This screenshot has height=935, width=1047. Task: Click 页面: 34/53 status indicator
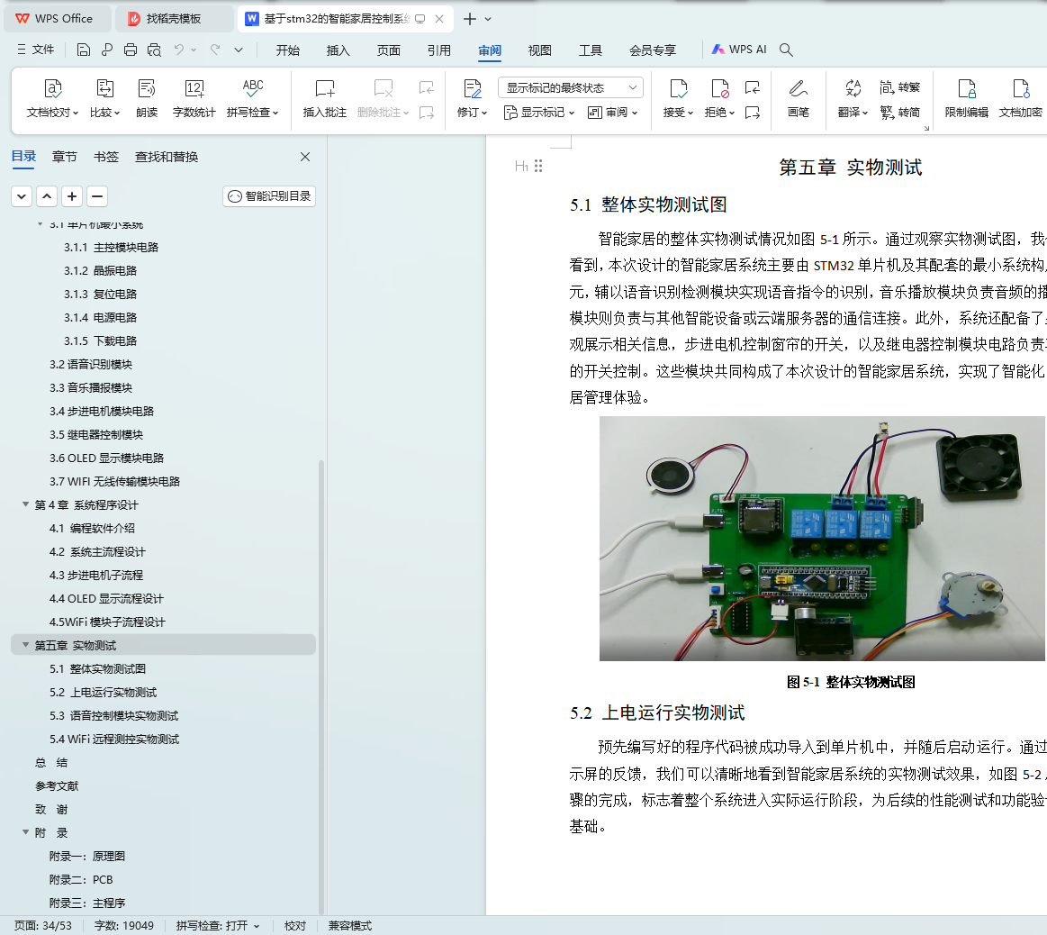click(x=42, y=926)
